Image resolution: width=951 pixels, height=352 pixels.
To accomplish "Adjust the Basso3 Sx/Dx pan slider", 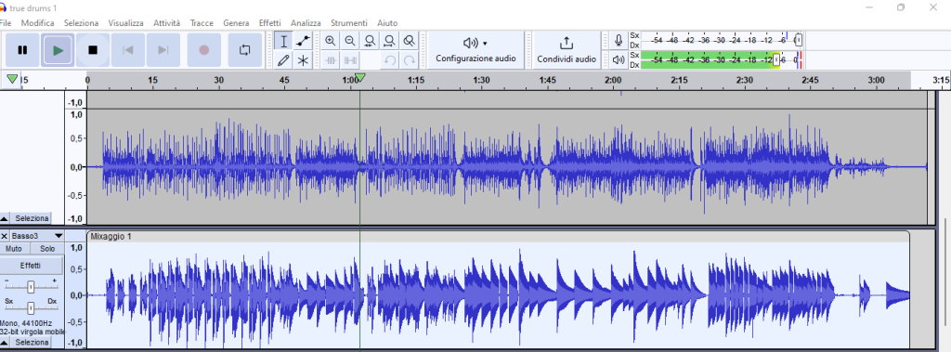I will [x=31, y=308].
